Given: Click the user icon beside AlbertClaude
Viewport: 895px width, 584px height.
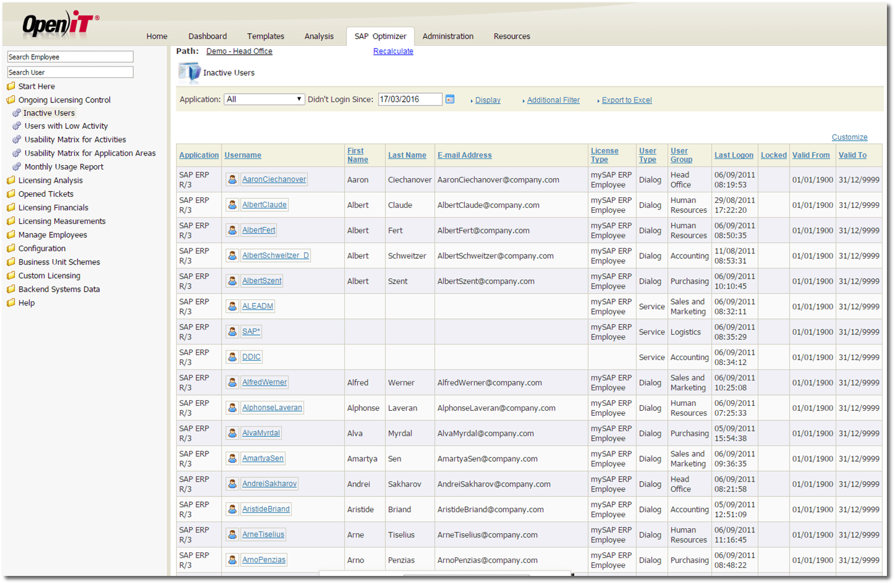Looking at the screenshot, I should click(x=232, y=205).
